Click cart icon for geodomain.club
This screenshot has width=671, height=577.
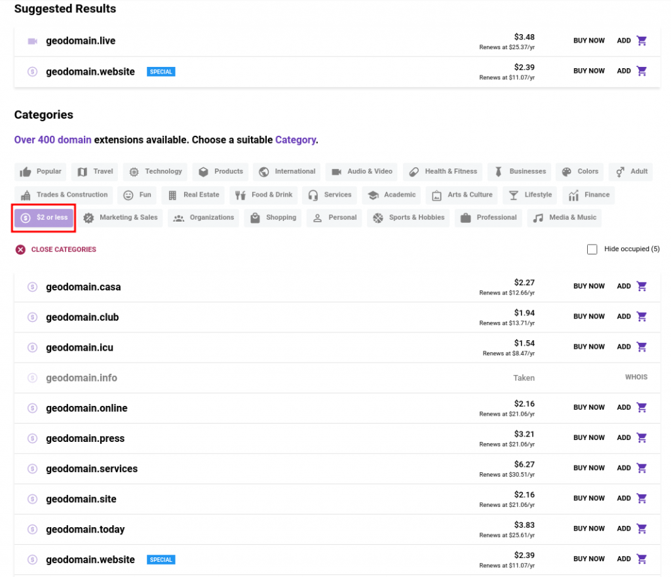642,316
